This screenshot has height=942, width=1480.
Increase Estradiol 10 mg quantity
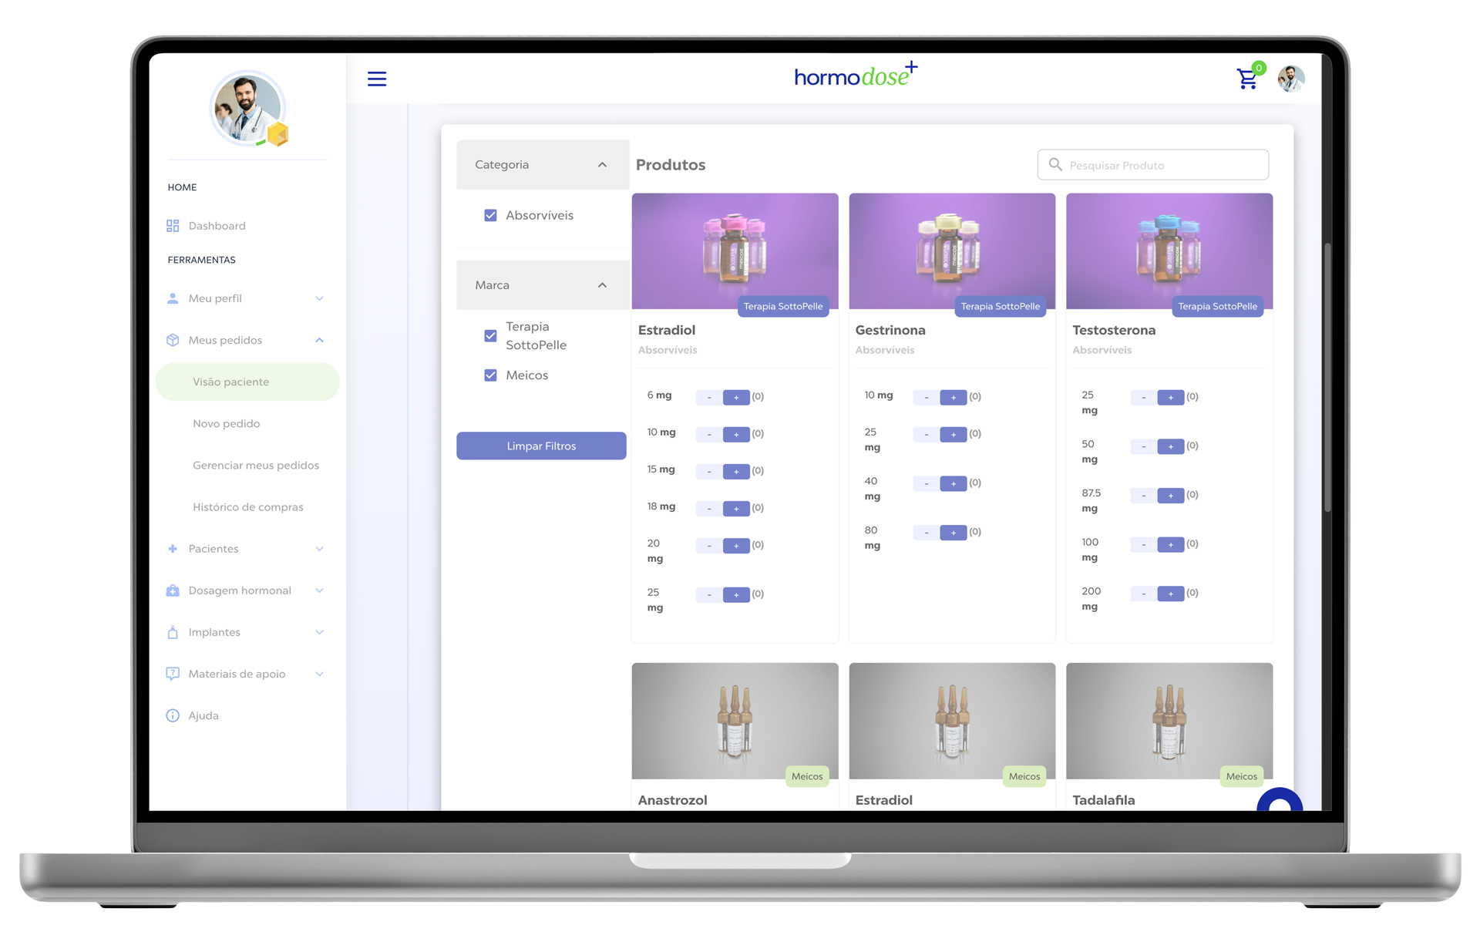point(736,434)
